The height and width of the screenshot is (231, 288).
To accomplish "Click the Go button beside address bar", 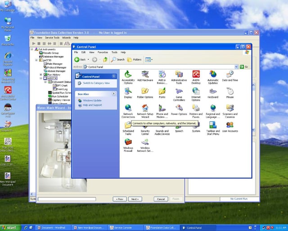I will [x=244, y=67].
